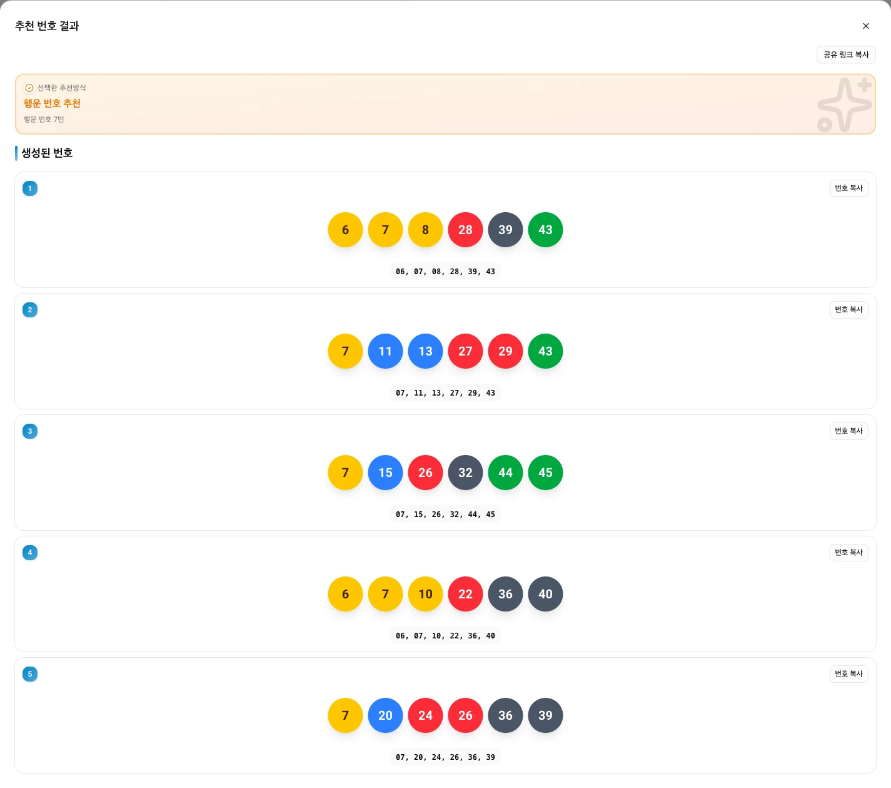
Task: Select the text 07, 11, 13, 27, 29, 43
Action: 445,393
